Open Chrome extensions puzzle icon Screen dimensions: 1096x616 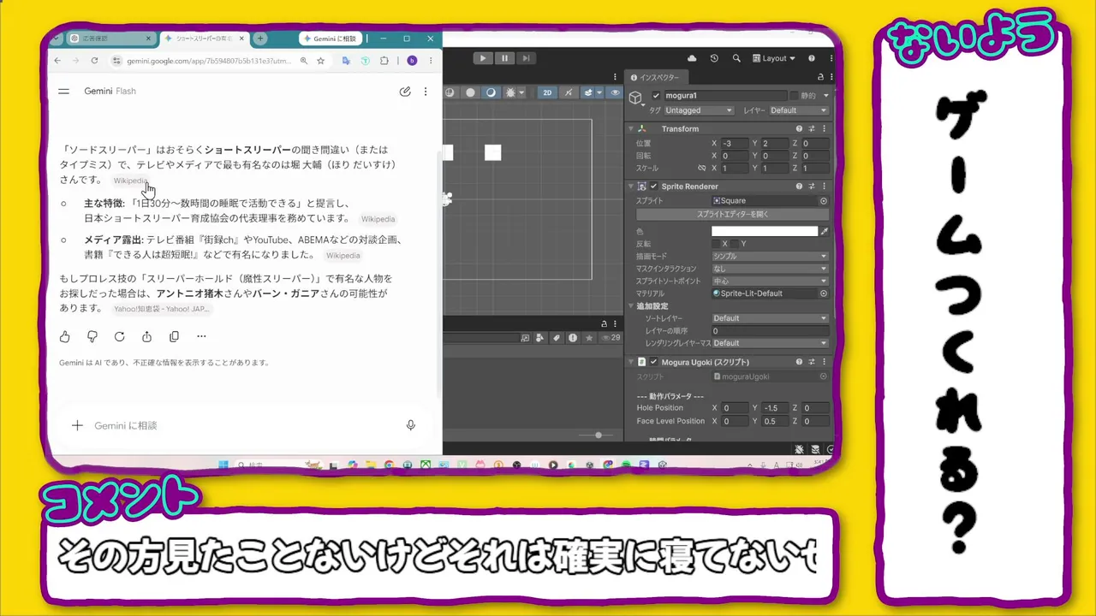pyautogui.click(x=384, y=61)
